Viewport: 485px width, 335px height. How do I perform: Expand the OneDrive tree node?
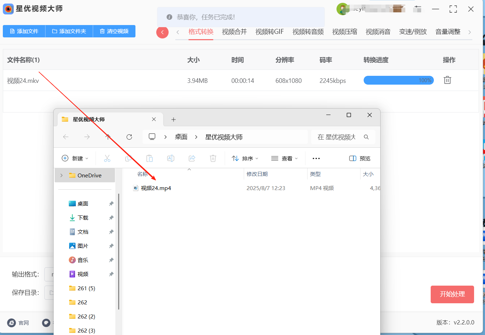pyautogui.click(x=61, y=175)
